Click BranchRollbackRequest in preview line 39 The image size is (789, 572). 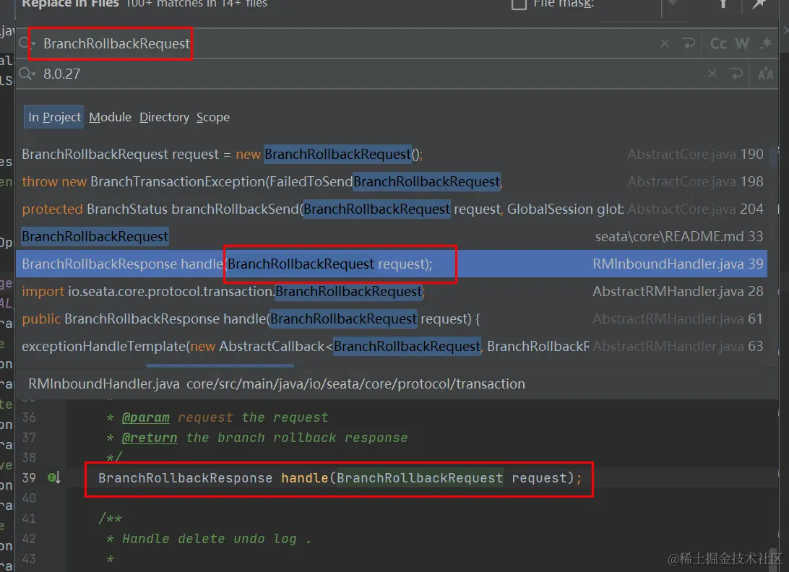point(420,478)
